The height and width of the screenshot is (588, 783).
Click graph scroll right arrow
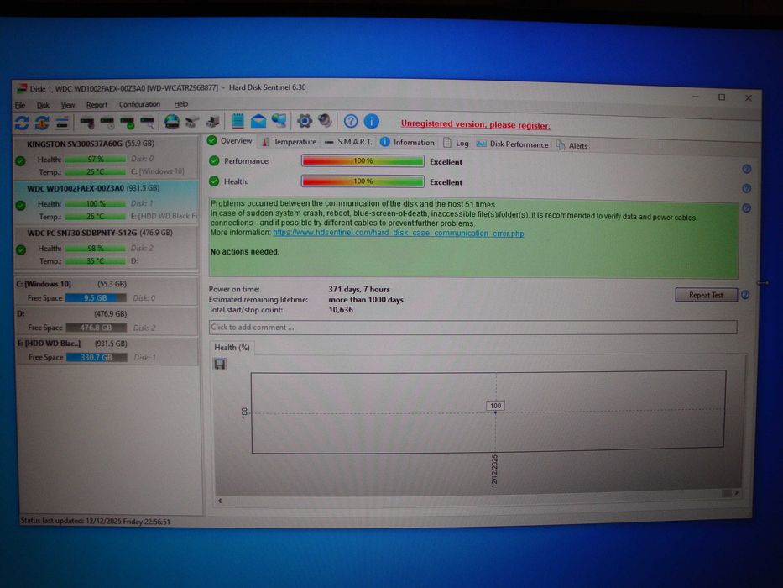(736, 493)
